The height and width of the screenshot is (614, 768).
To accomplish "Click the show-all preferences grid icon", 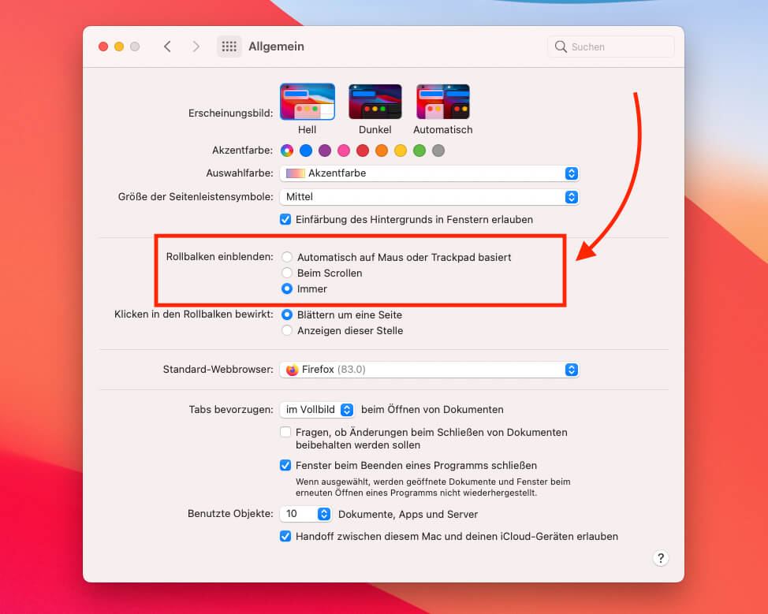I will 229,47.
